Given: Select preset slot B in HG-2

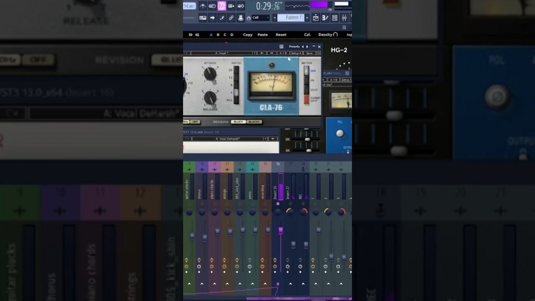Looking at the screenshot, I should (218, 35).
